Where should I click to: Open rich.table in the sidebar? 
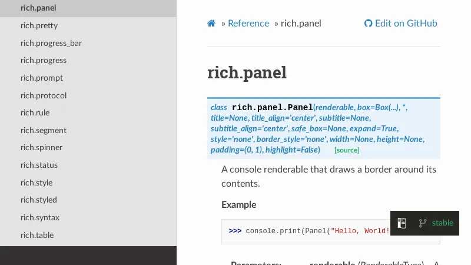click(37, 235)
